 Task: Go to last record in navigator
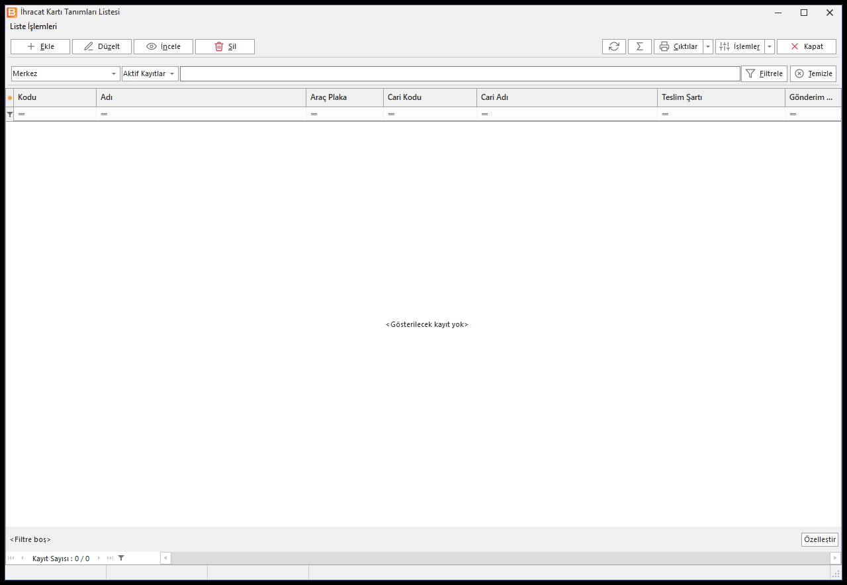(x=110, y=558)
